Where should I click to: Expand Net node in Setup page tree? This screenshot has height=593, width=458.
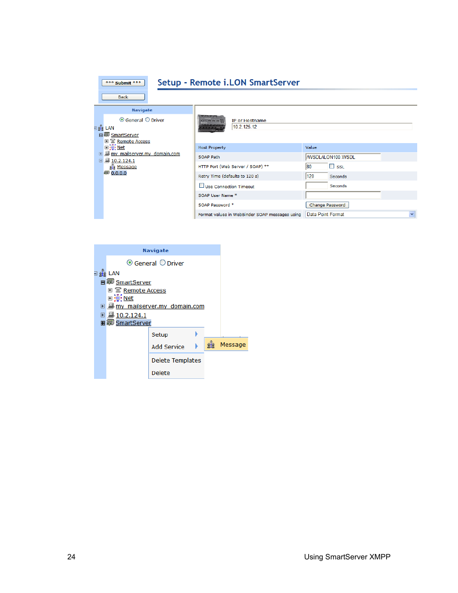pyautogui.click(x=107, y=147)
